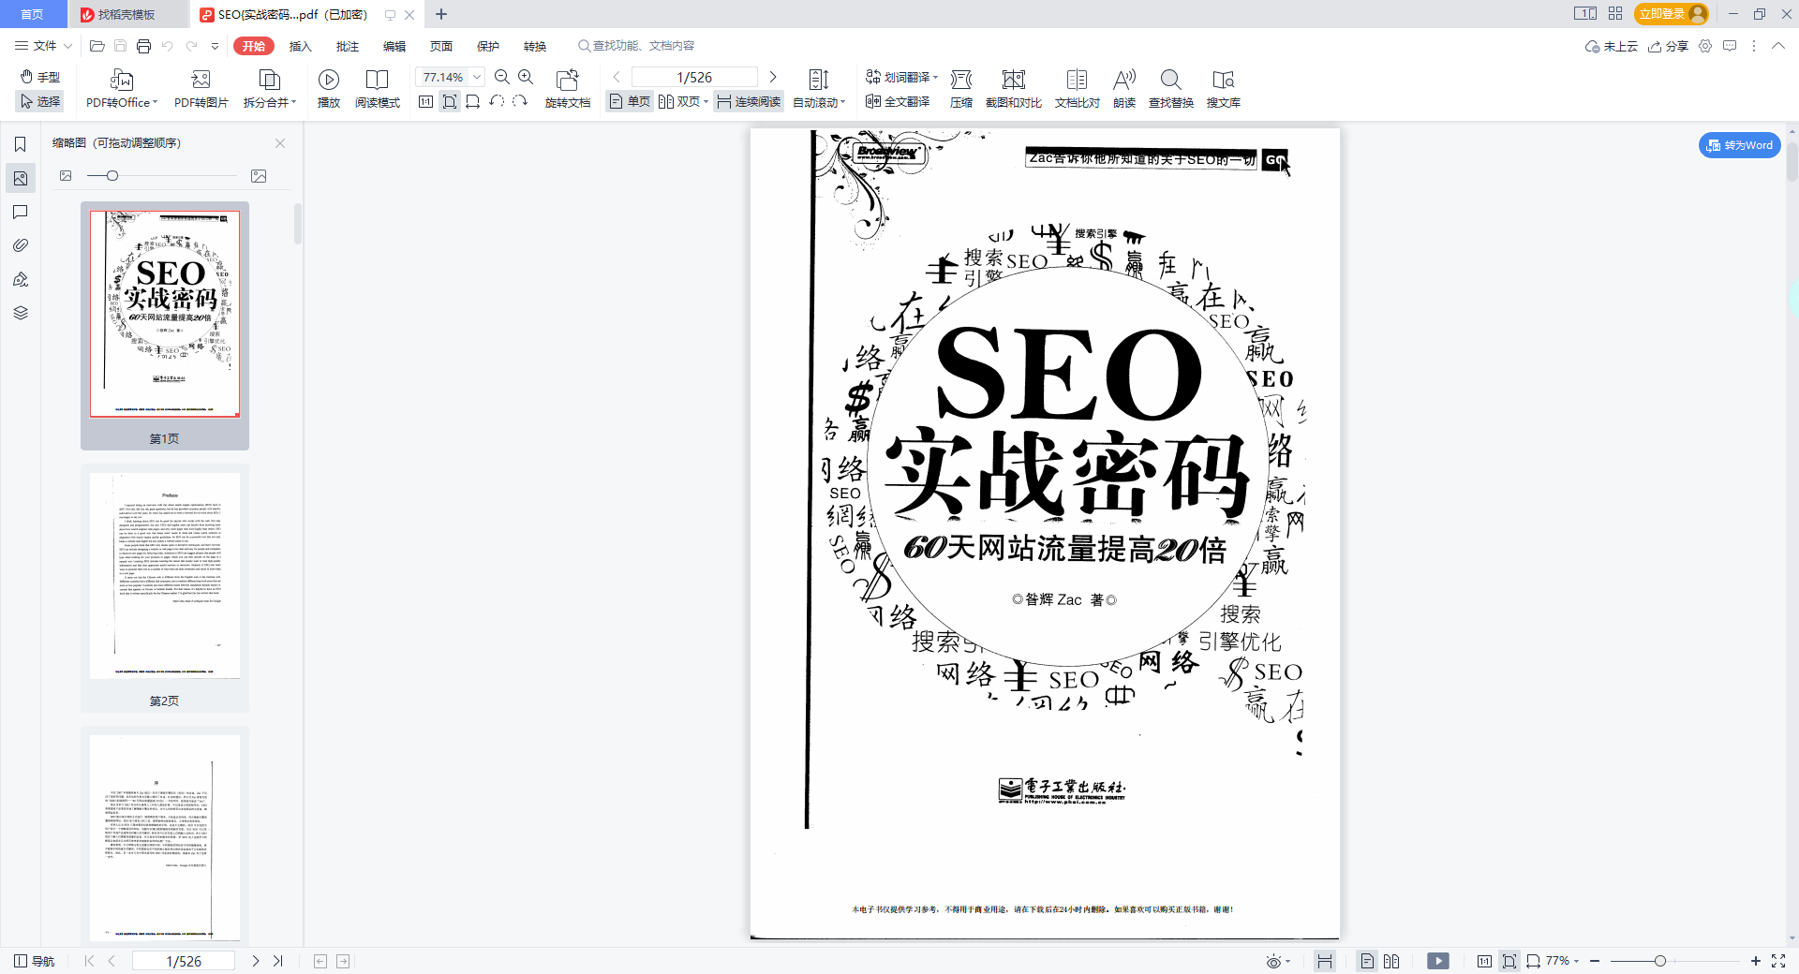
Task: Open the bookmark panel in left sidebar
Action: pos(20,144)
